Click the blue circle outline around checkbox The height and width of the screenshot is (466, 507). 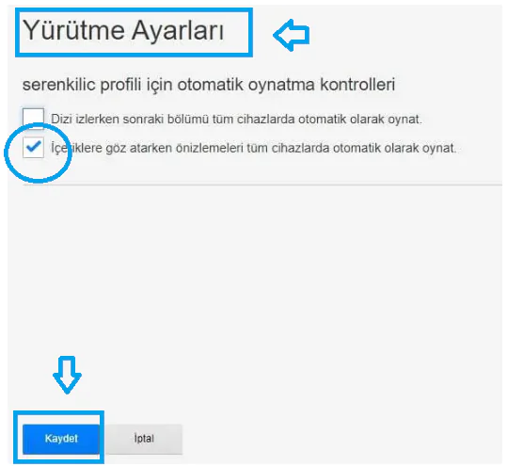[38, 153]
